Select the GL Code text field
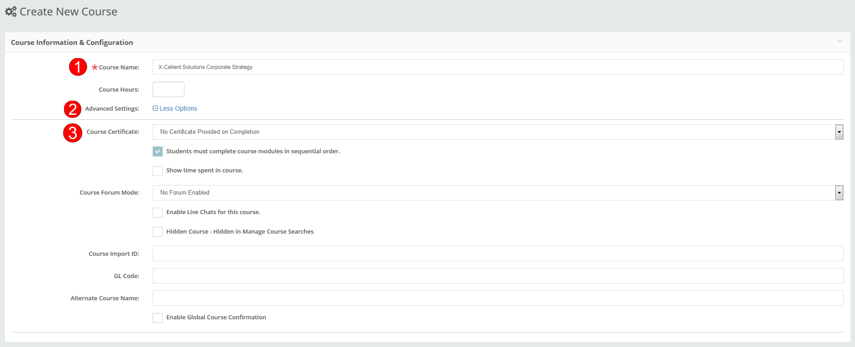Image resolution: width=855 pixels, height=347 pixels. (497, 276)
